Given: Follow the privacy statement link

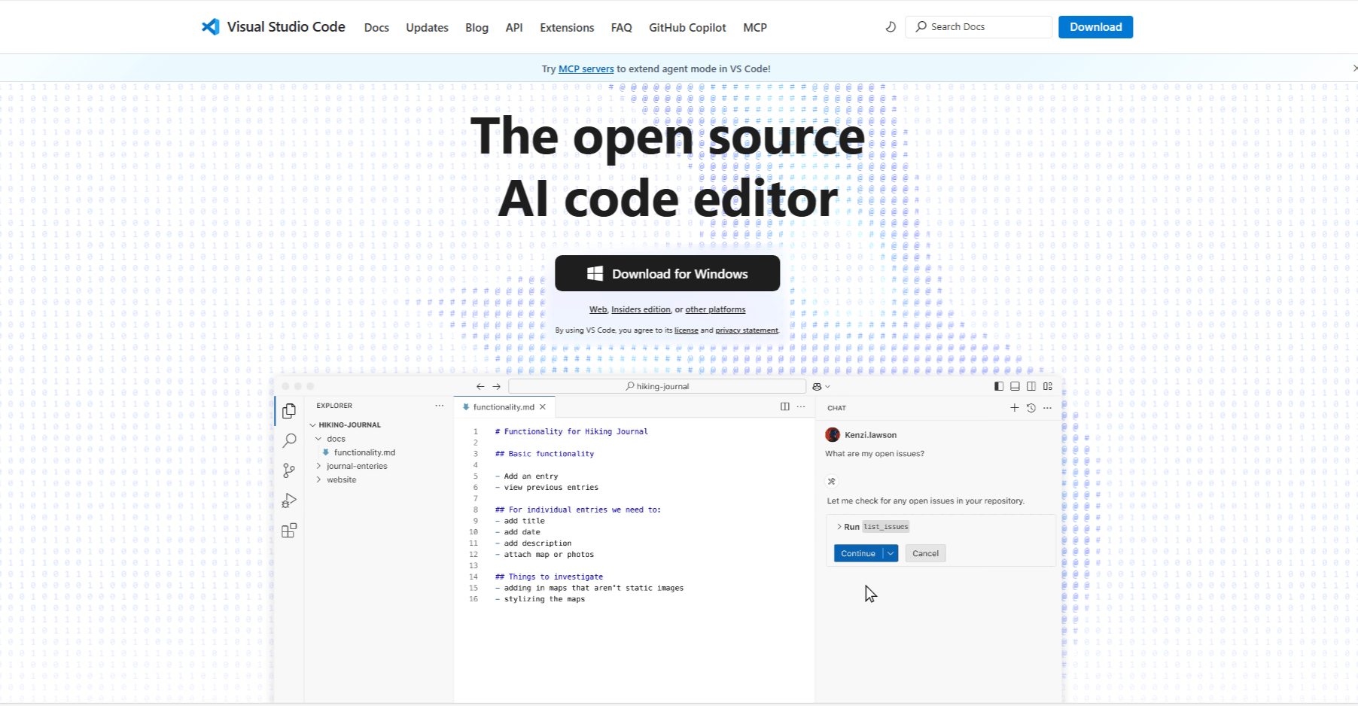Looking at the screenshot, I should (x=747, y=330).
